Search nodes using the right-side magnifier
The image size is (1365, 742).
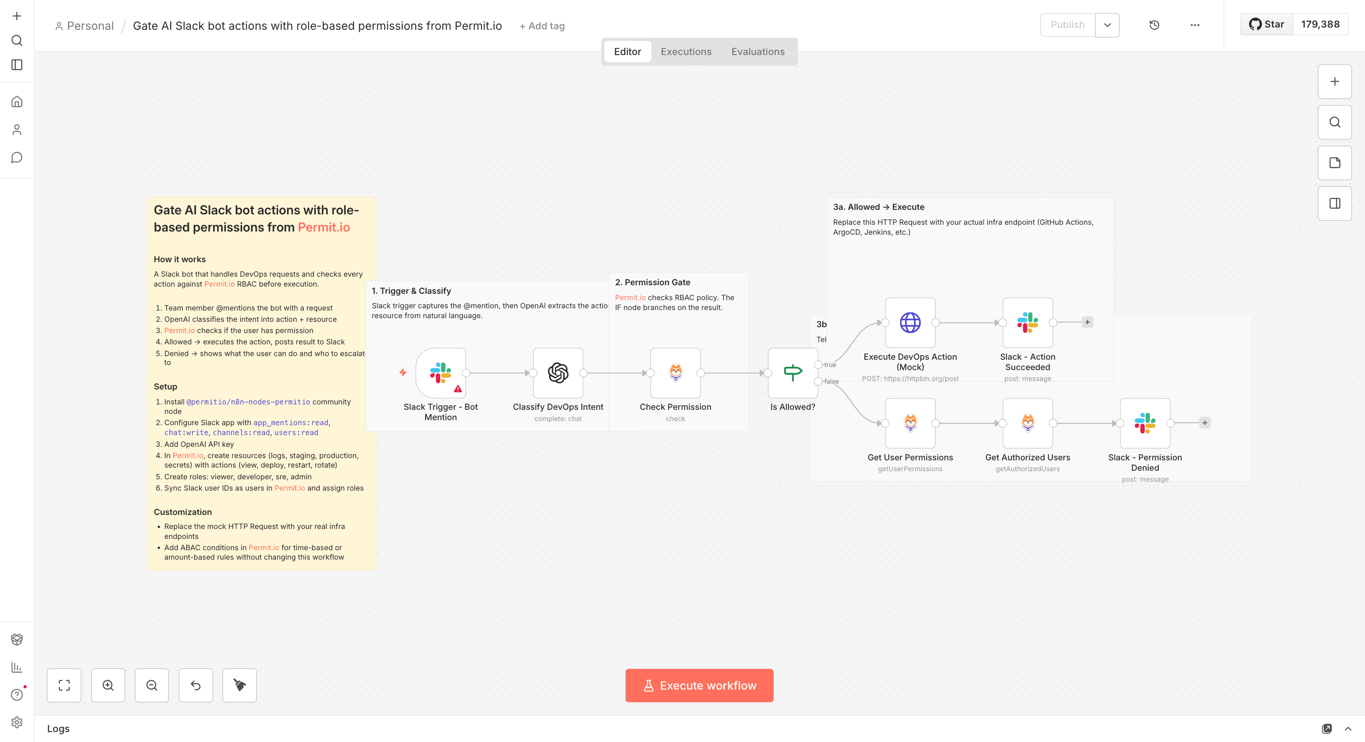1334,122
